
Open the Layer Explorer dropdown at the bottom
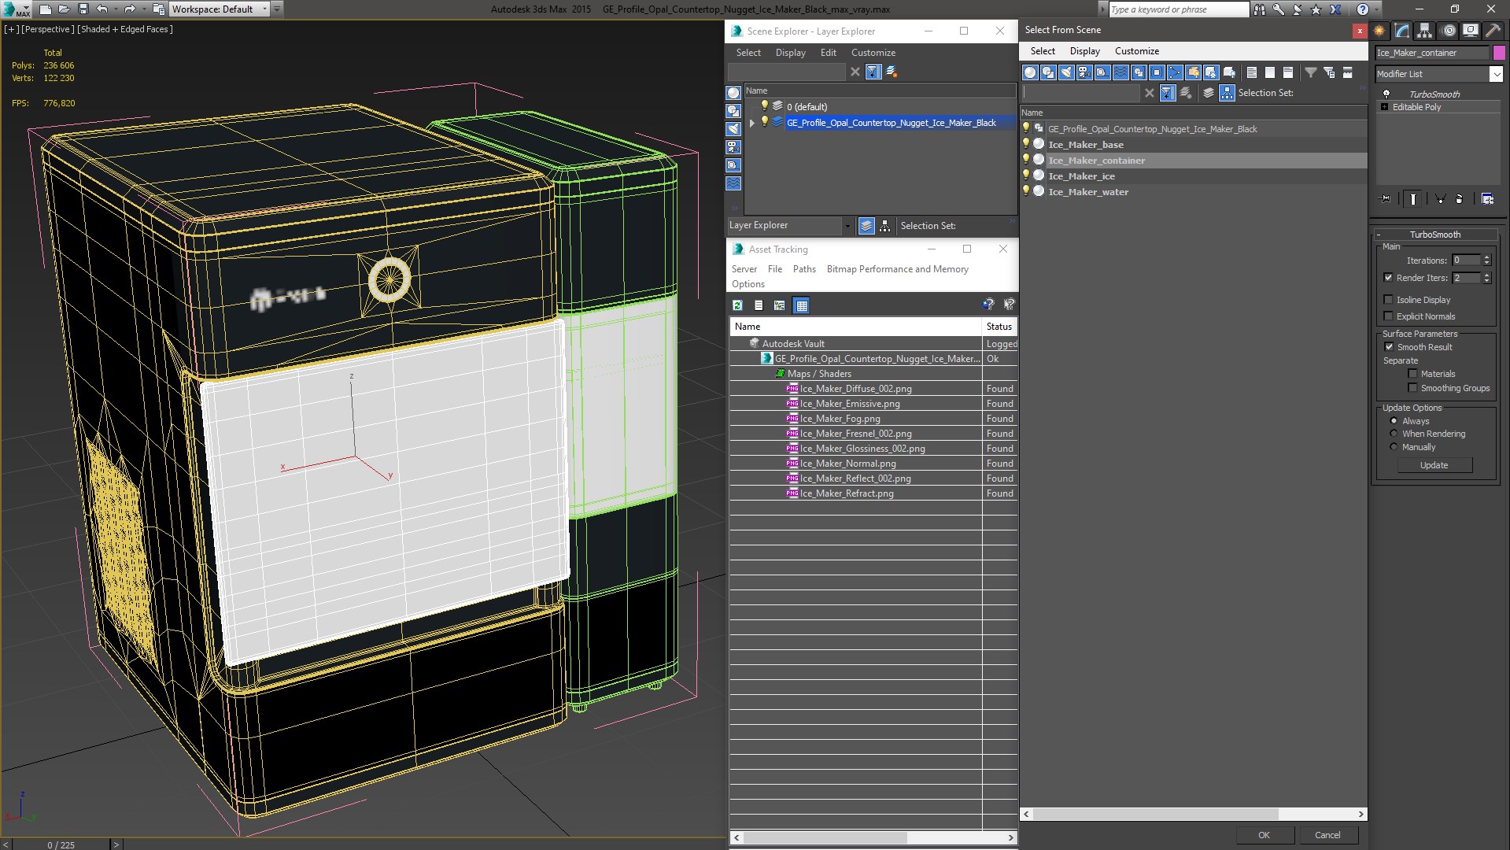847,226
